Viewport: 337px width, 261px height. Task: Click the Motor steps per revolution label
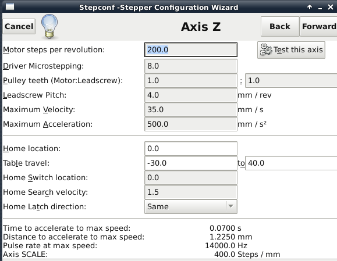click(54, 50)
